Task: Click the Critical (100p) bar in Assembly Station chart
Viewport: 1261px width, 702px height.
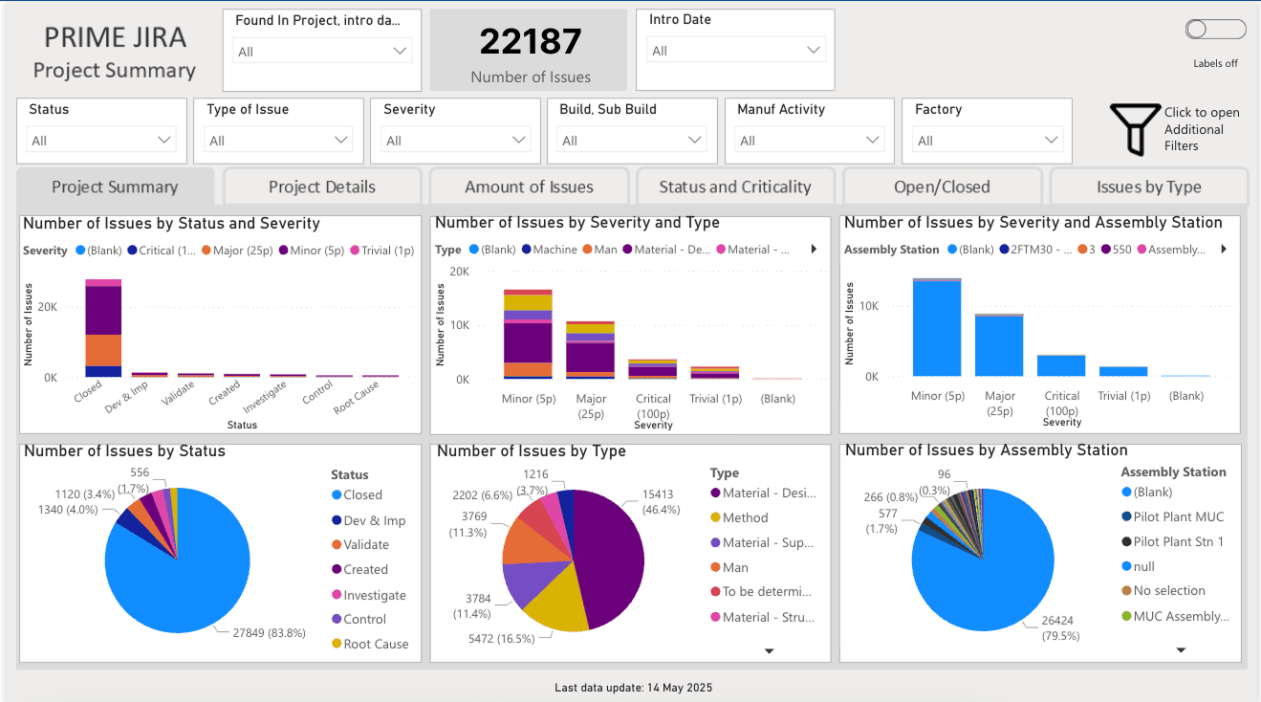Action: (1061, 365)
